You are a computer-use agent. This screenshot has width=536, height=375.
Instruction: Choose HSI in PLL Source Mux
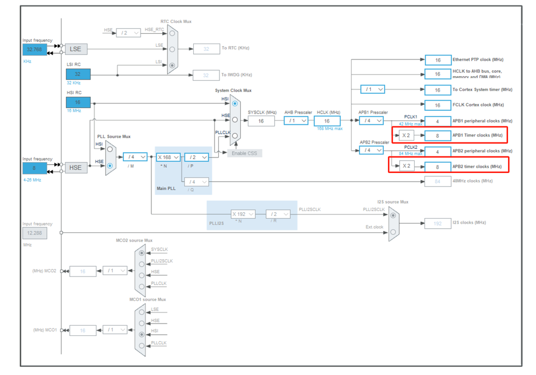[110, 149]
